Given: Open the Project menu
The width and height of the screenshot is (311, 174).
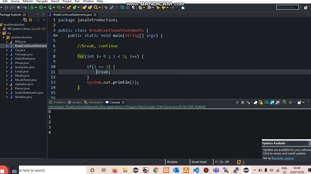Looking at the screenshot, I should [67, 1].
